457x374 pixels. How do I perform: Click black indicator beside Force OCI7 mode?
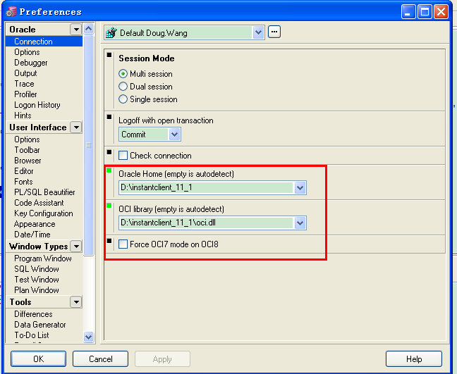coord(109,241)
